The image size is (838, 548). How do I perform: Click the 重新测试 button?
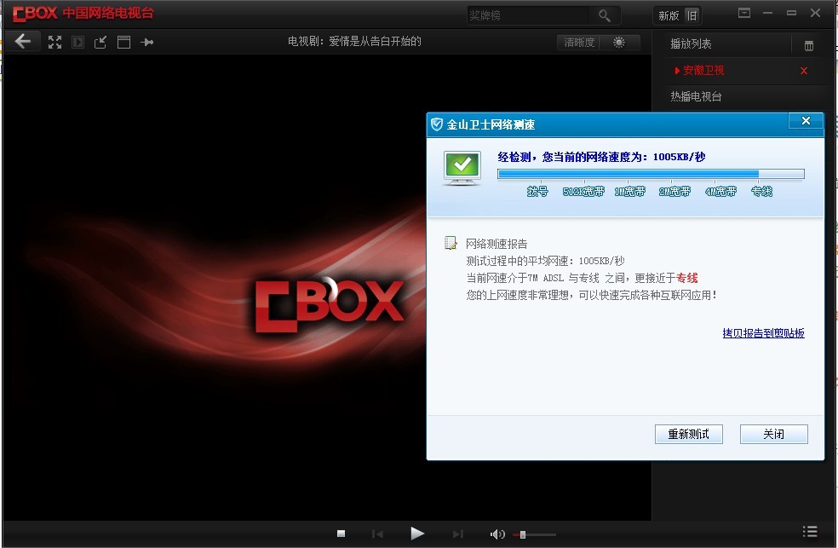coord(688,434)
